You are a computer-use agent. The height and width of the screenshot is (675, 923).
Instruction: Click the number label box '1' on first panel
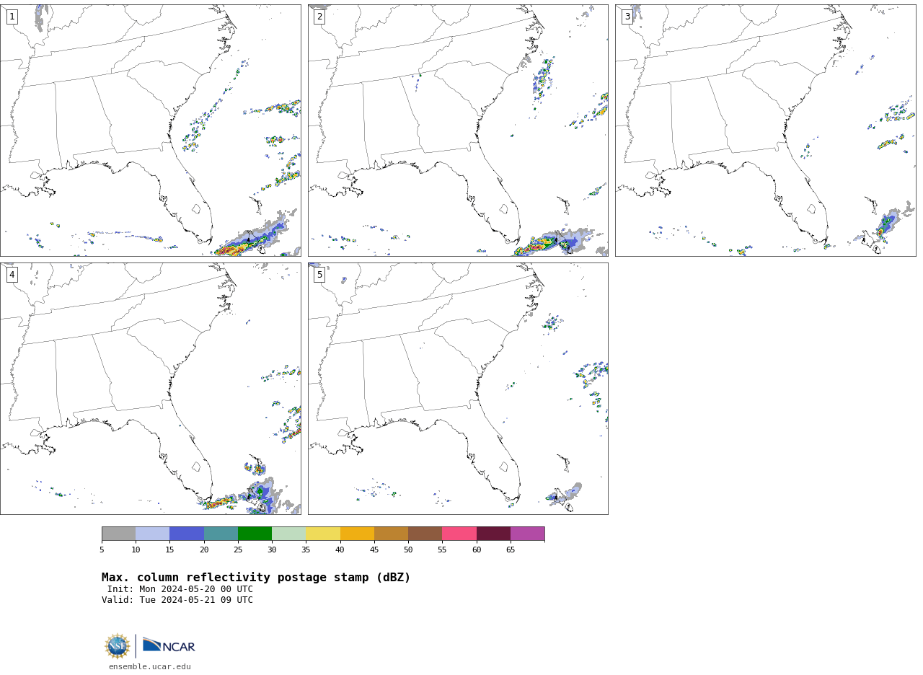[x=12, y=17]
